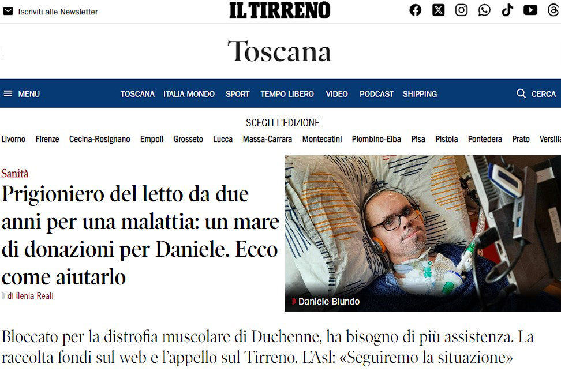The width and height of the screenshot is (561, 375).
Task: Choose the Pistoia edition
Action: point(447,139)
